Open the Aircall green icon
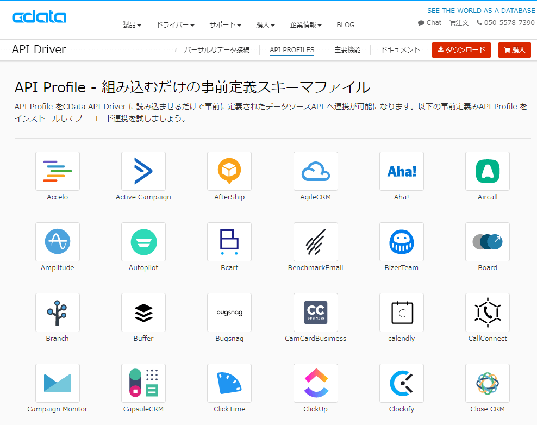The image size is (537, 425). point(488,171)
